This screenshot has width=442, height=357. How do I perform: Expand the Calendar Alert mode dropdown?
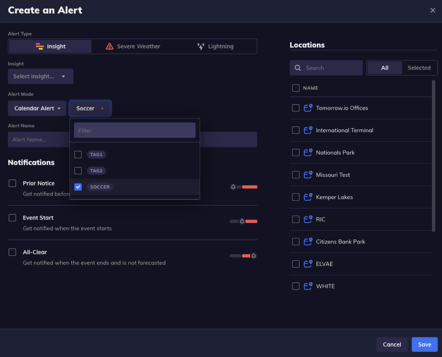click(37, 108)
